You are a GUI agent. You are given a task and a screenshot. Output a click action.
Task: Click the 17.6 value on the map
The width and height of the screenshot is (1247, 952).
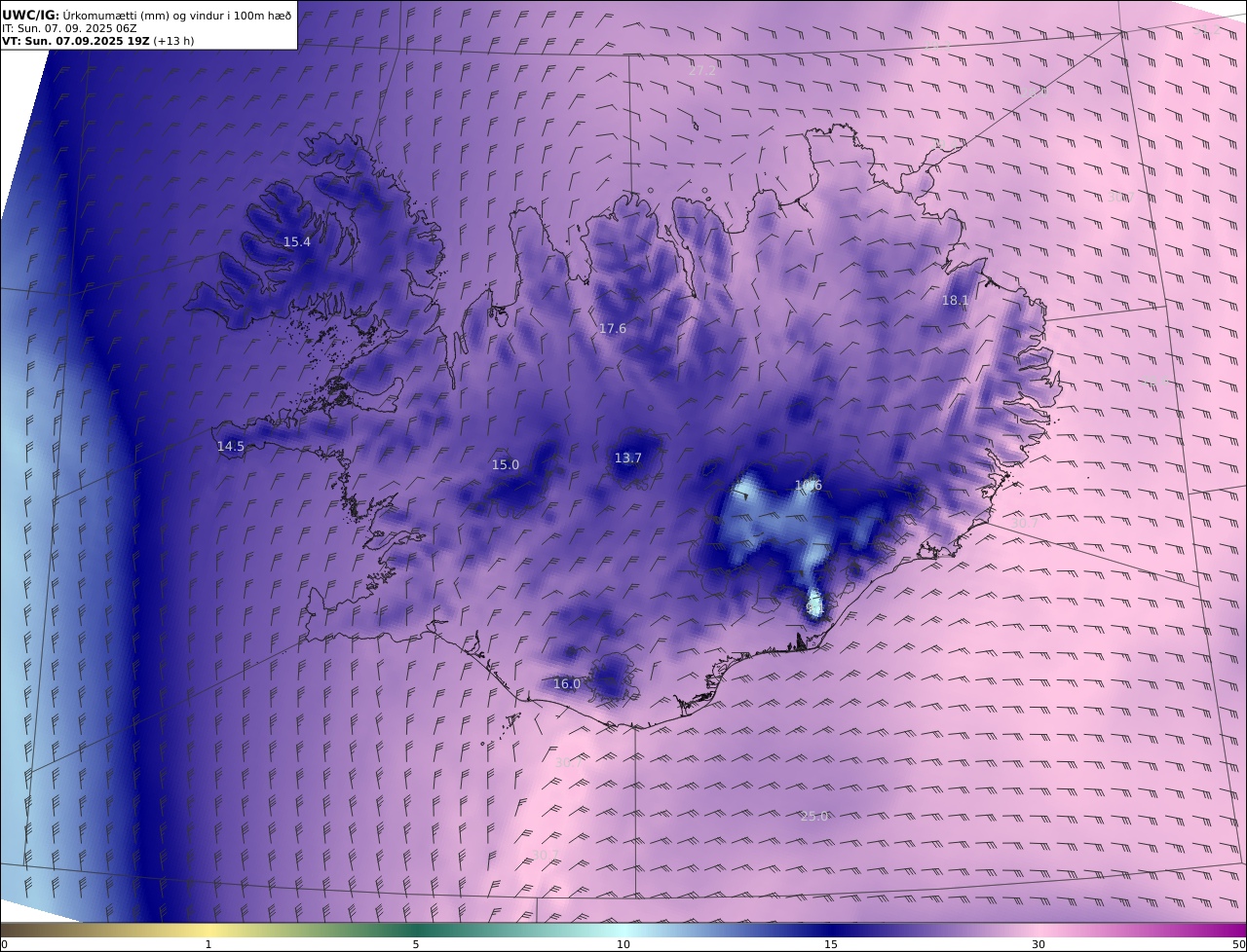point(613,328)
